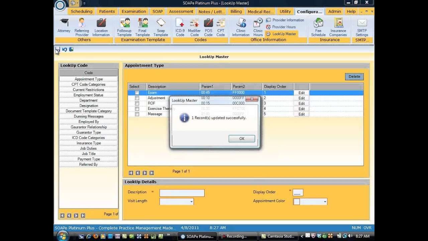428x241 pixels.
Task: Tick the checkbox for Exercise Therapy row
Action: (x=137, y=109)
